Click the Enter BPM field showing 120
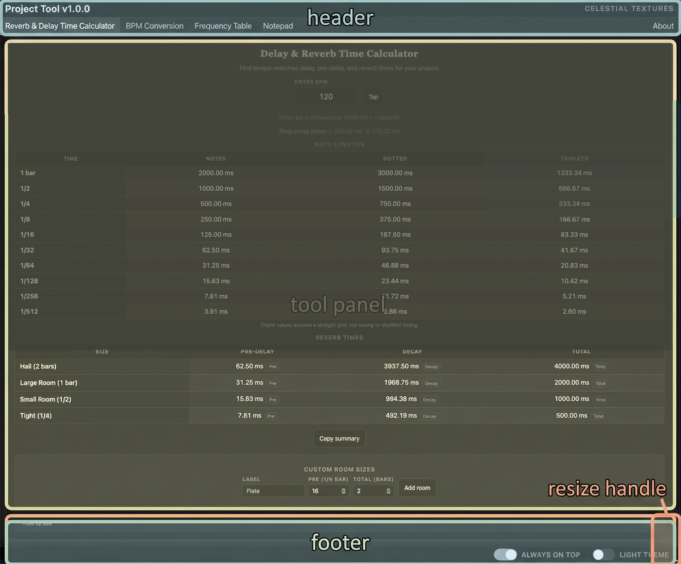This screenshot has height=564, width=681. (x=326, y=97)
